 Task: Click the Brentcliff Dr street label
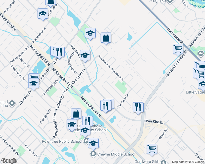pyautogui.click(x=31, y=151)
